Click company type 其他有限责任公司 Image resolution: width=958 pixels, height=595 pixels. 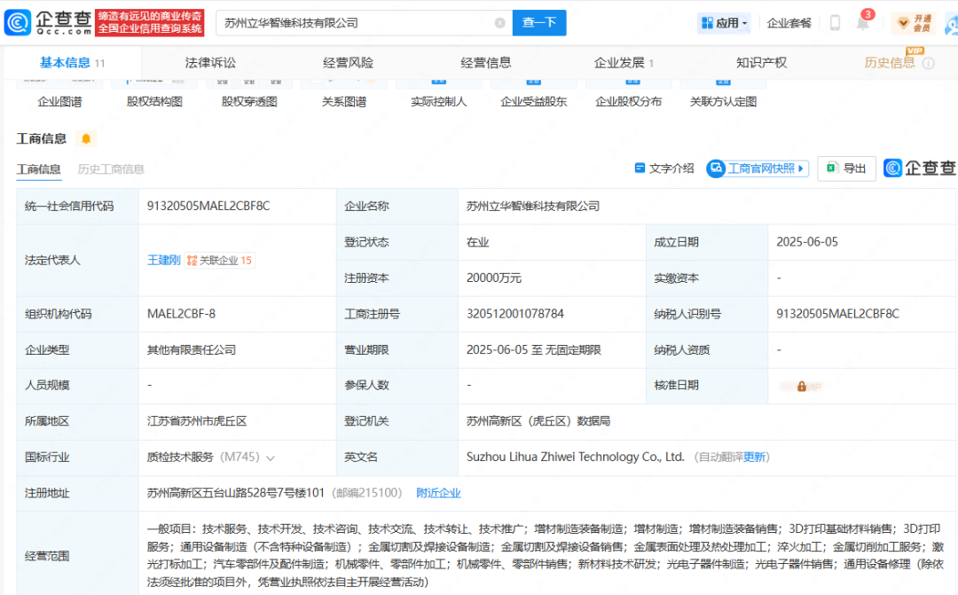(x=192, y=350)
